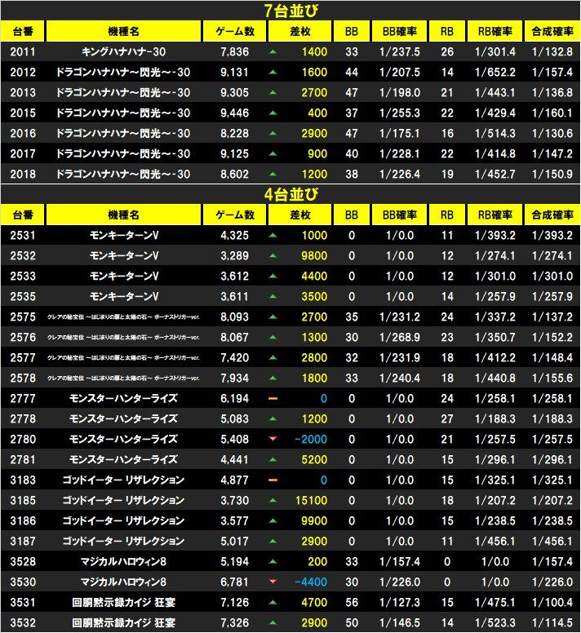
Task: Click the green up arrow in row 2575
Action: click(x=273, y=316)
